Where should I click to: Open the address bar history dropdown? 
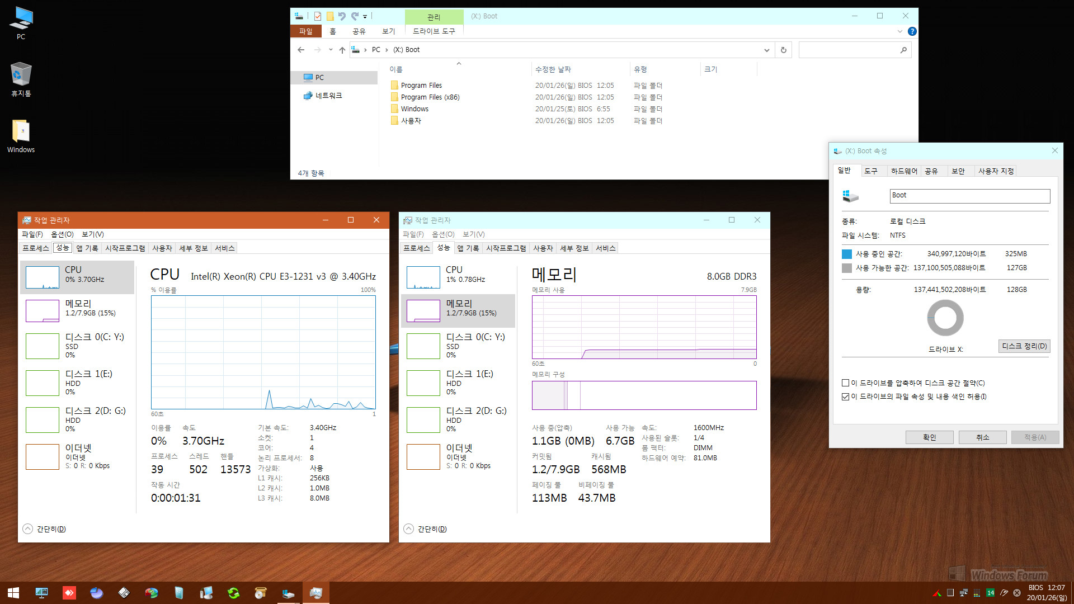point(766,50)
